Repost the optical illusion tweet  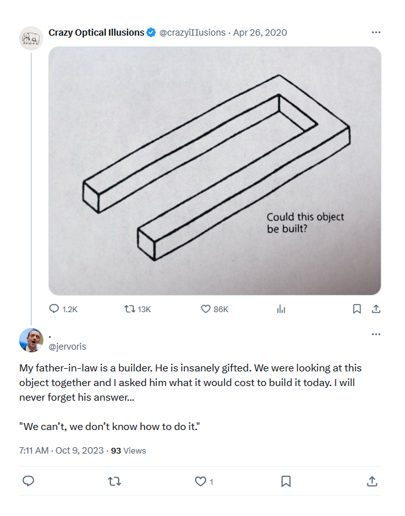click(x=129, y=309)
